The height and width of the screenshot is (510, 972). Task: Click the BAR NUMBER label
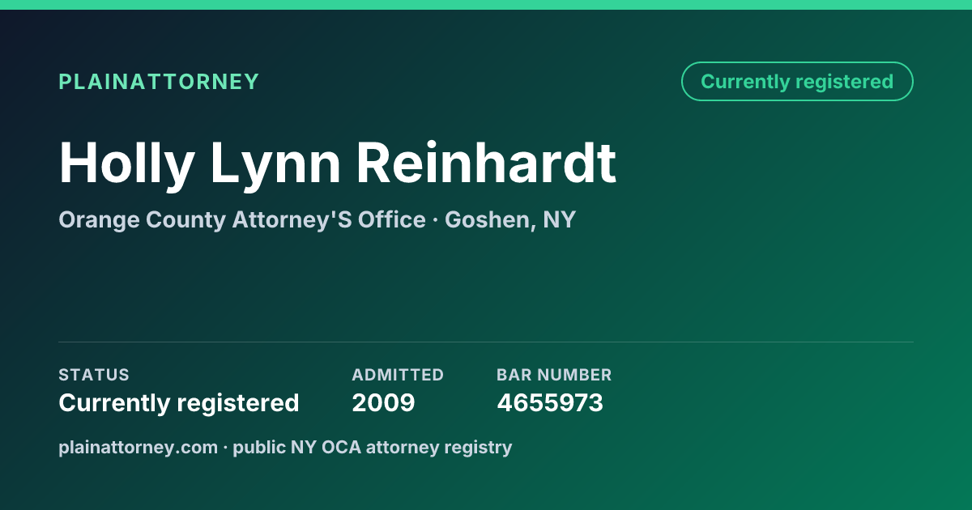point(554,375)
